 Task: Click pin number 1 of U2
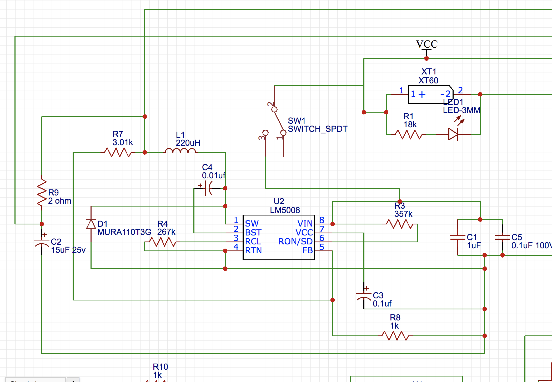[x=236, y=220]
